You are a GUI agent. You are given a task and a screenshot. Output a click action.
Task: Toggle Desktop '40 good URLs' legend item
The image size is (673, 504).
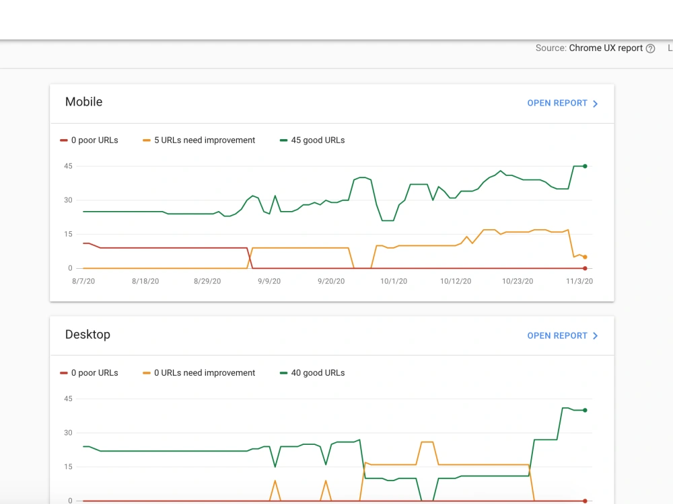312,373
